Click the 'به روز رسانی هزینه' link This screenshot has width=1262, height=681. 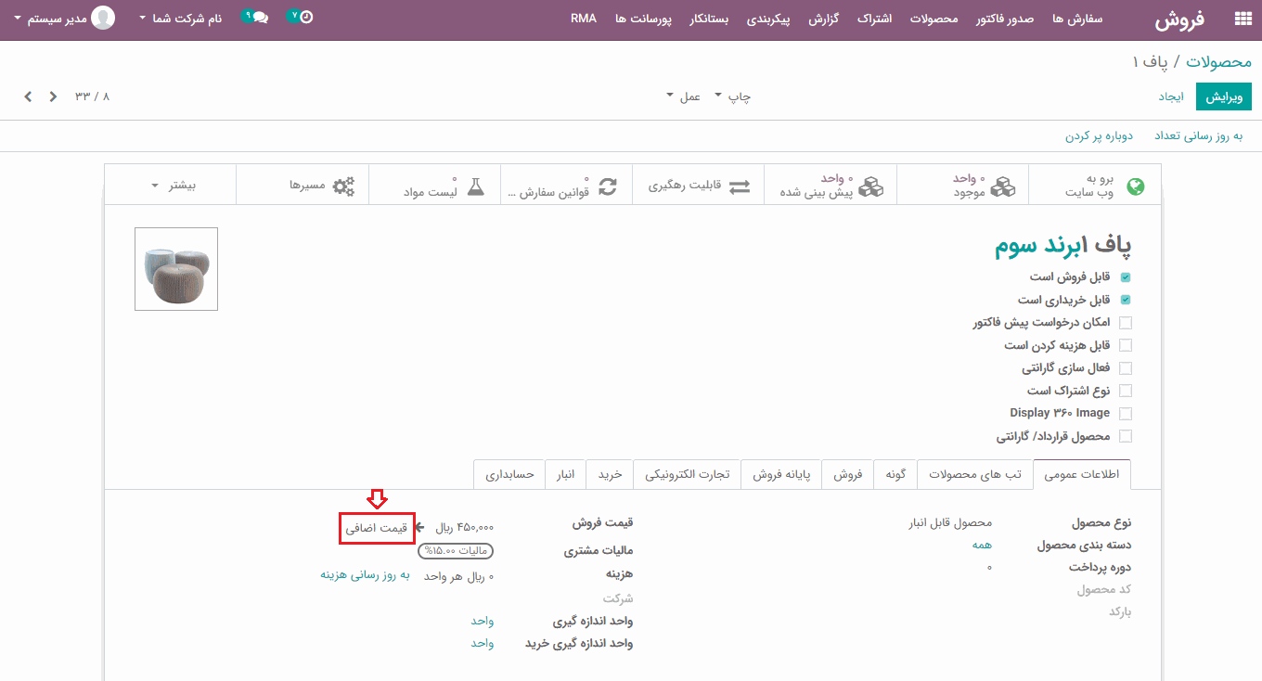point(366,575)
